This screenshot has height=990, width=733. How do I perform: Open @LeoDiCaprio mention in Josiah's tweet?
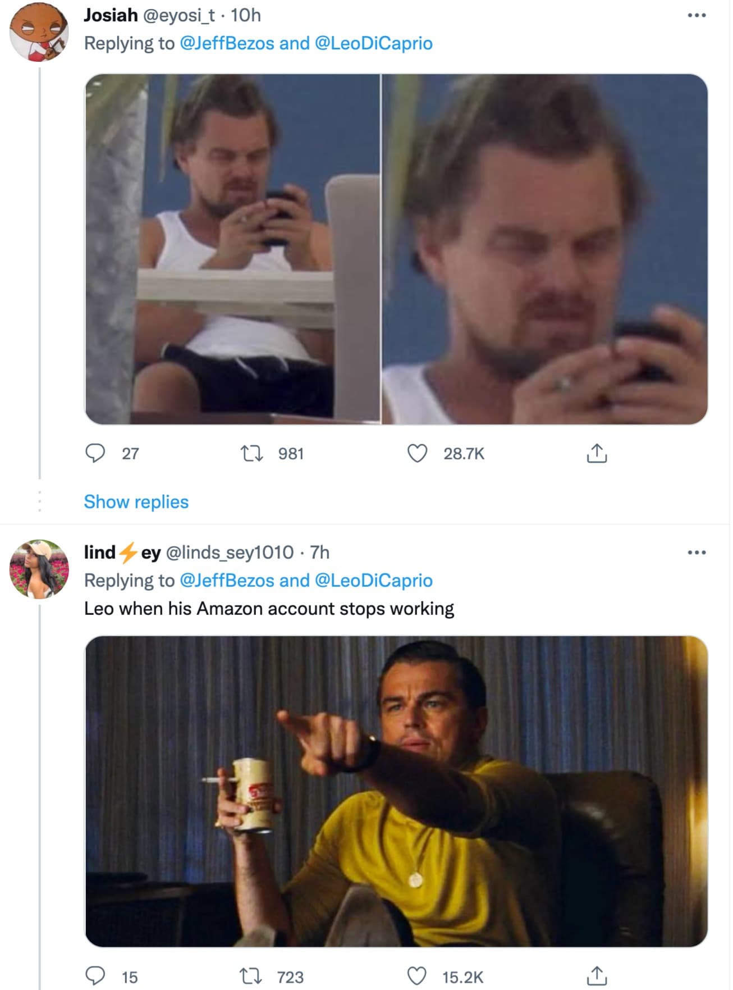click(x=374, y=43)
